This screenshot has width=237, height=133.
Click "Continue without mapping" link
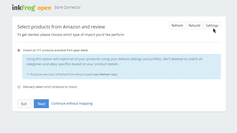point(72,104)
